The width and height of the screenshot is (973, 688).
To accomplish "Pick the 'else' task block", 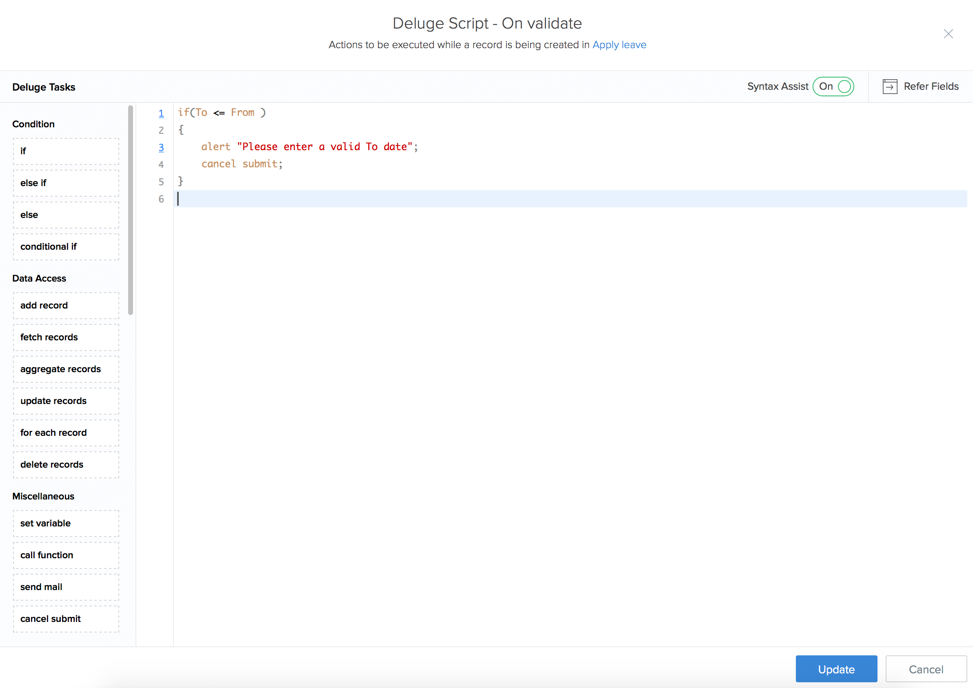I will (x=66, y=215).
